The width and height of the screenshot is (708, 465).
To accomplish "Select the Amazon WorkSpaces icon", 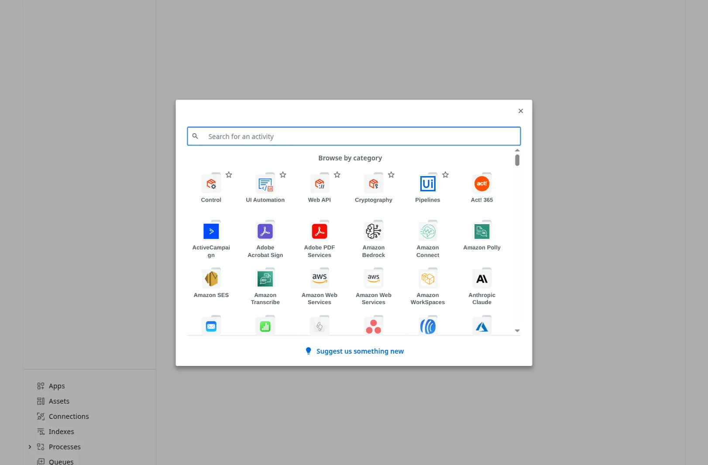I will (427, 279).
